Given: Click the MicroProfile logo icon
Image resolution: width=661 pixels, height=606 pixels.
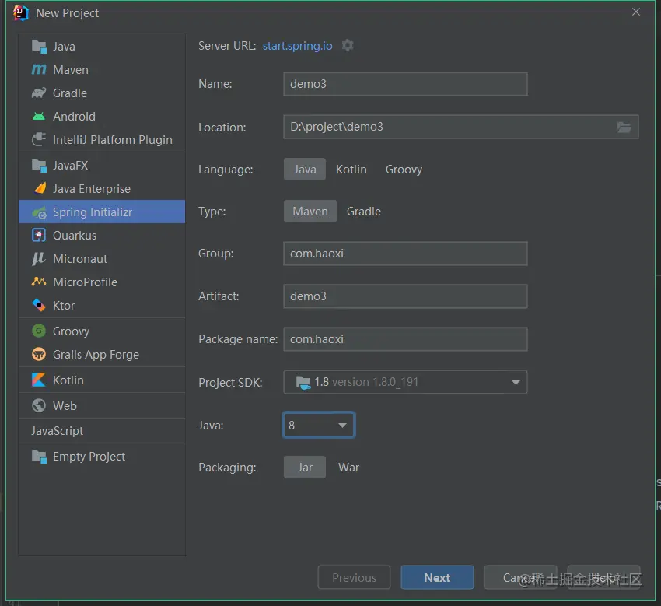Looking at the screenshot, I should pos(39,282).
